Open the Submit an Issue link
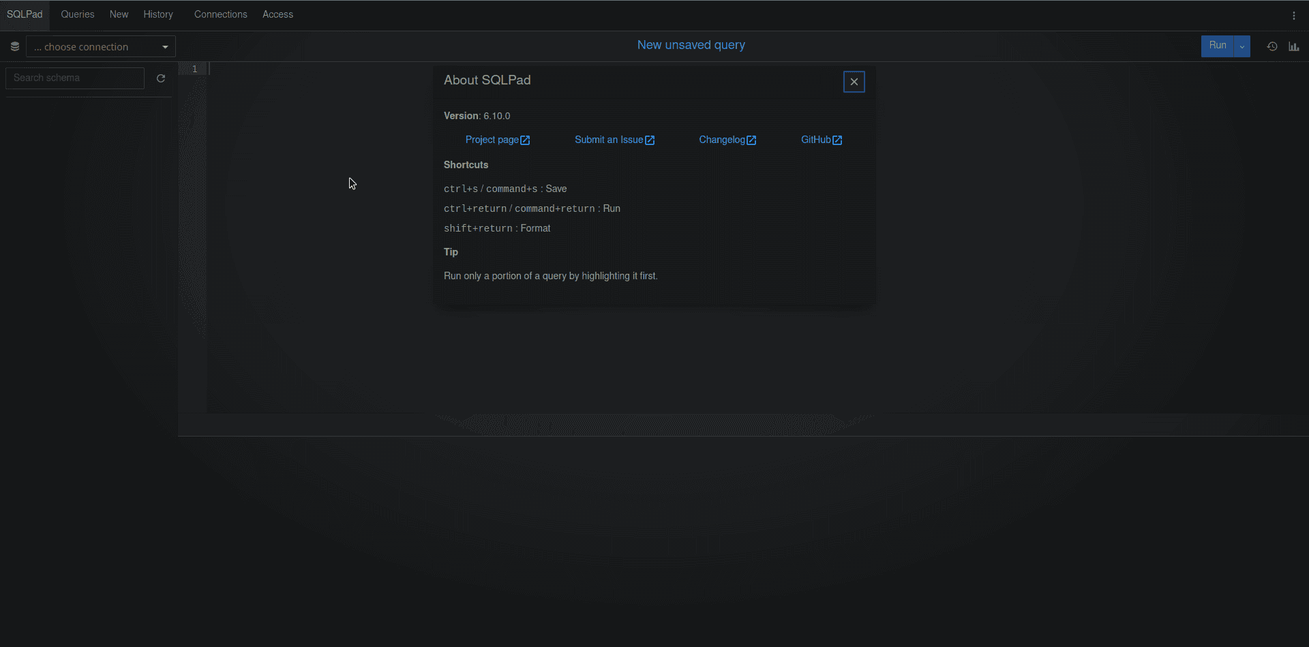The image size is (1309, 647). 614,140
